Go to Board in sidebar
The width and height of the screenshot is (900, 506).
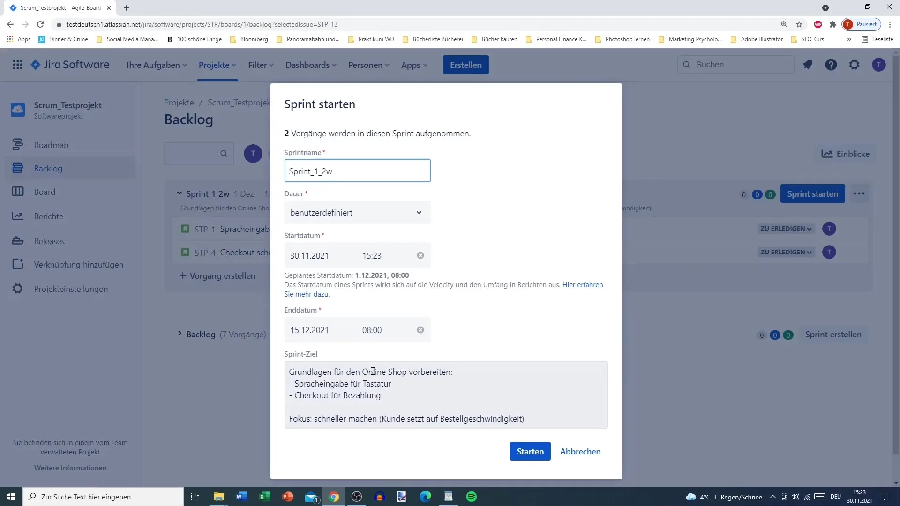click(x=70, y=192)
